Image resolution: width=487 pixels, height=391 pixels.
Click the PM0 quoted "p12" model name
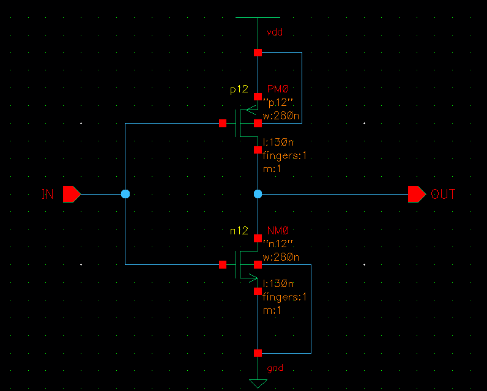point(278,102)
